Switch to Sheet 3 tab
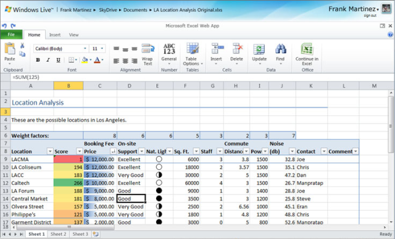The height and width of the screenshot is (239, 395). (80, 234)
